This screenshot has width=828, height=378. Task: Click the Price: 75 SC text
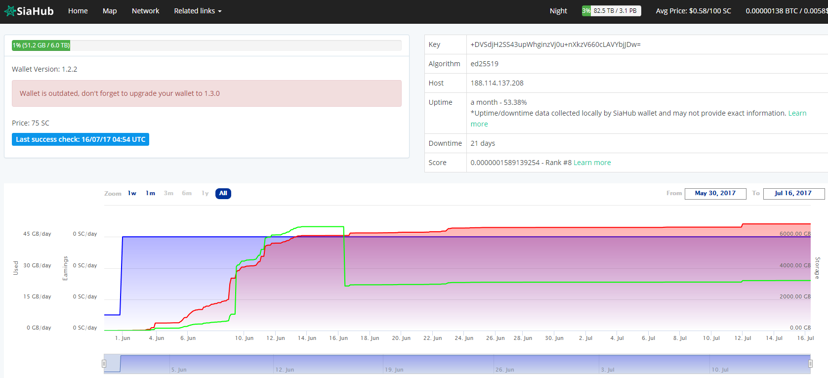pyautogui.click(x=31, y=123)
